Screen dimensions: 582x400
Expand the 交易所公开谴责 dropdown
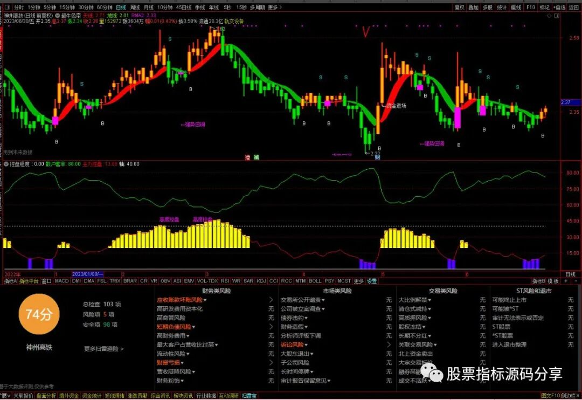tap(303, 300)
